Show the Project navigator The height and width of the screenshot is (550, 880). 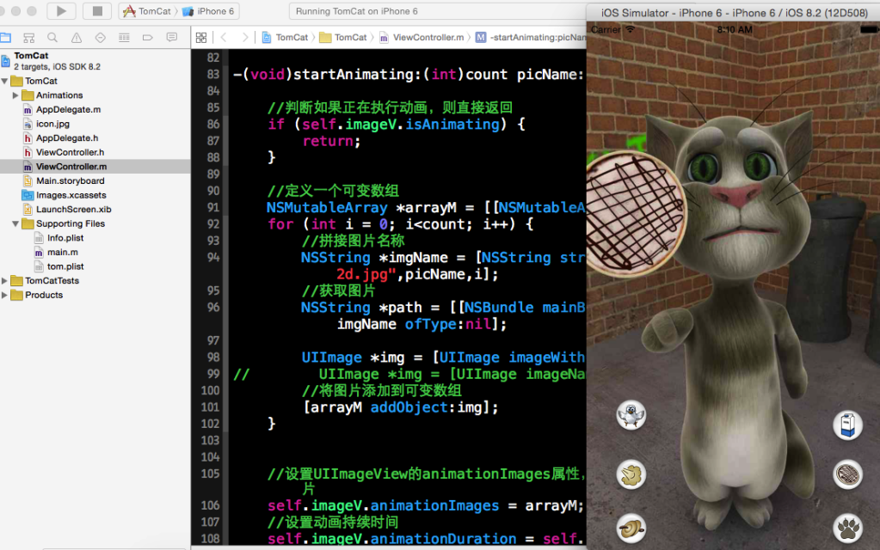pyautogui.click(x=6, y=38)
